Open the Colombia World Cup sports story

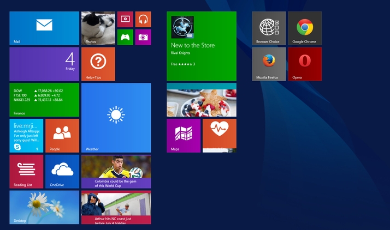[x=116, y=172]
